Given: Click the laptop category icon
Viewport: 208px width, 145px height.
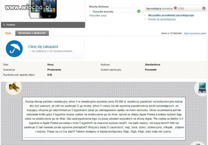Looking at the screenshot, I should point(201,88).
